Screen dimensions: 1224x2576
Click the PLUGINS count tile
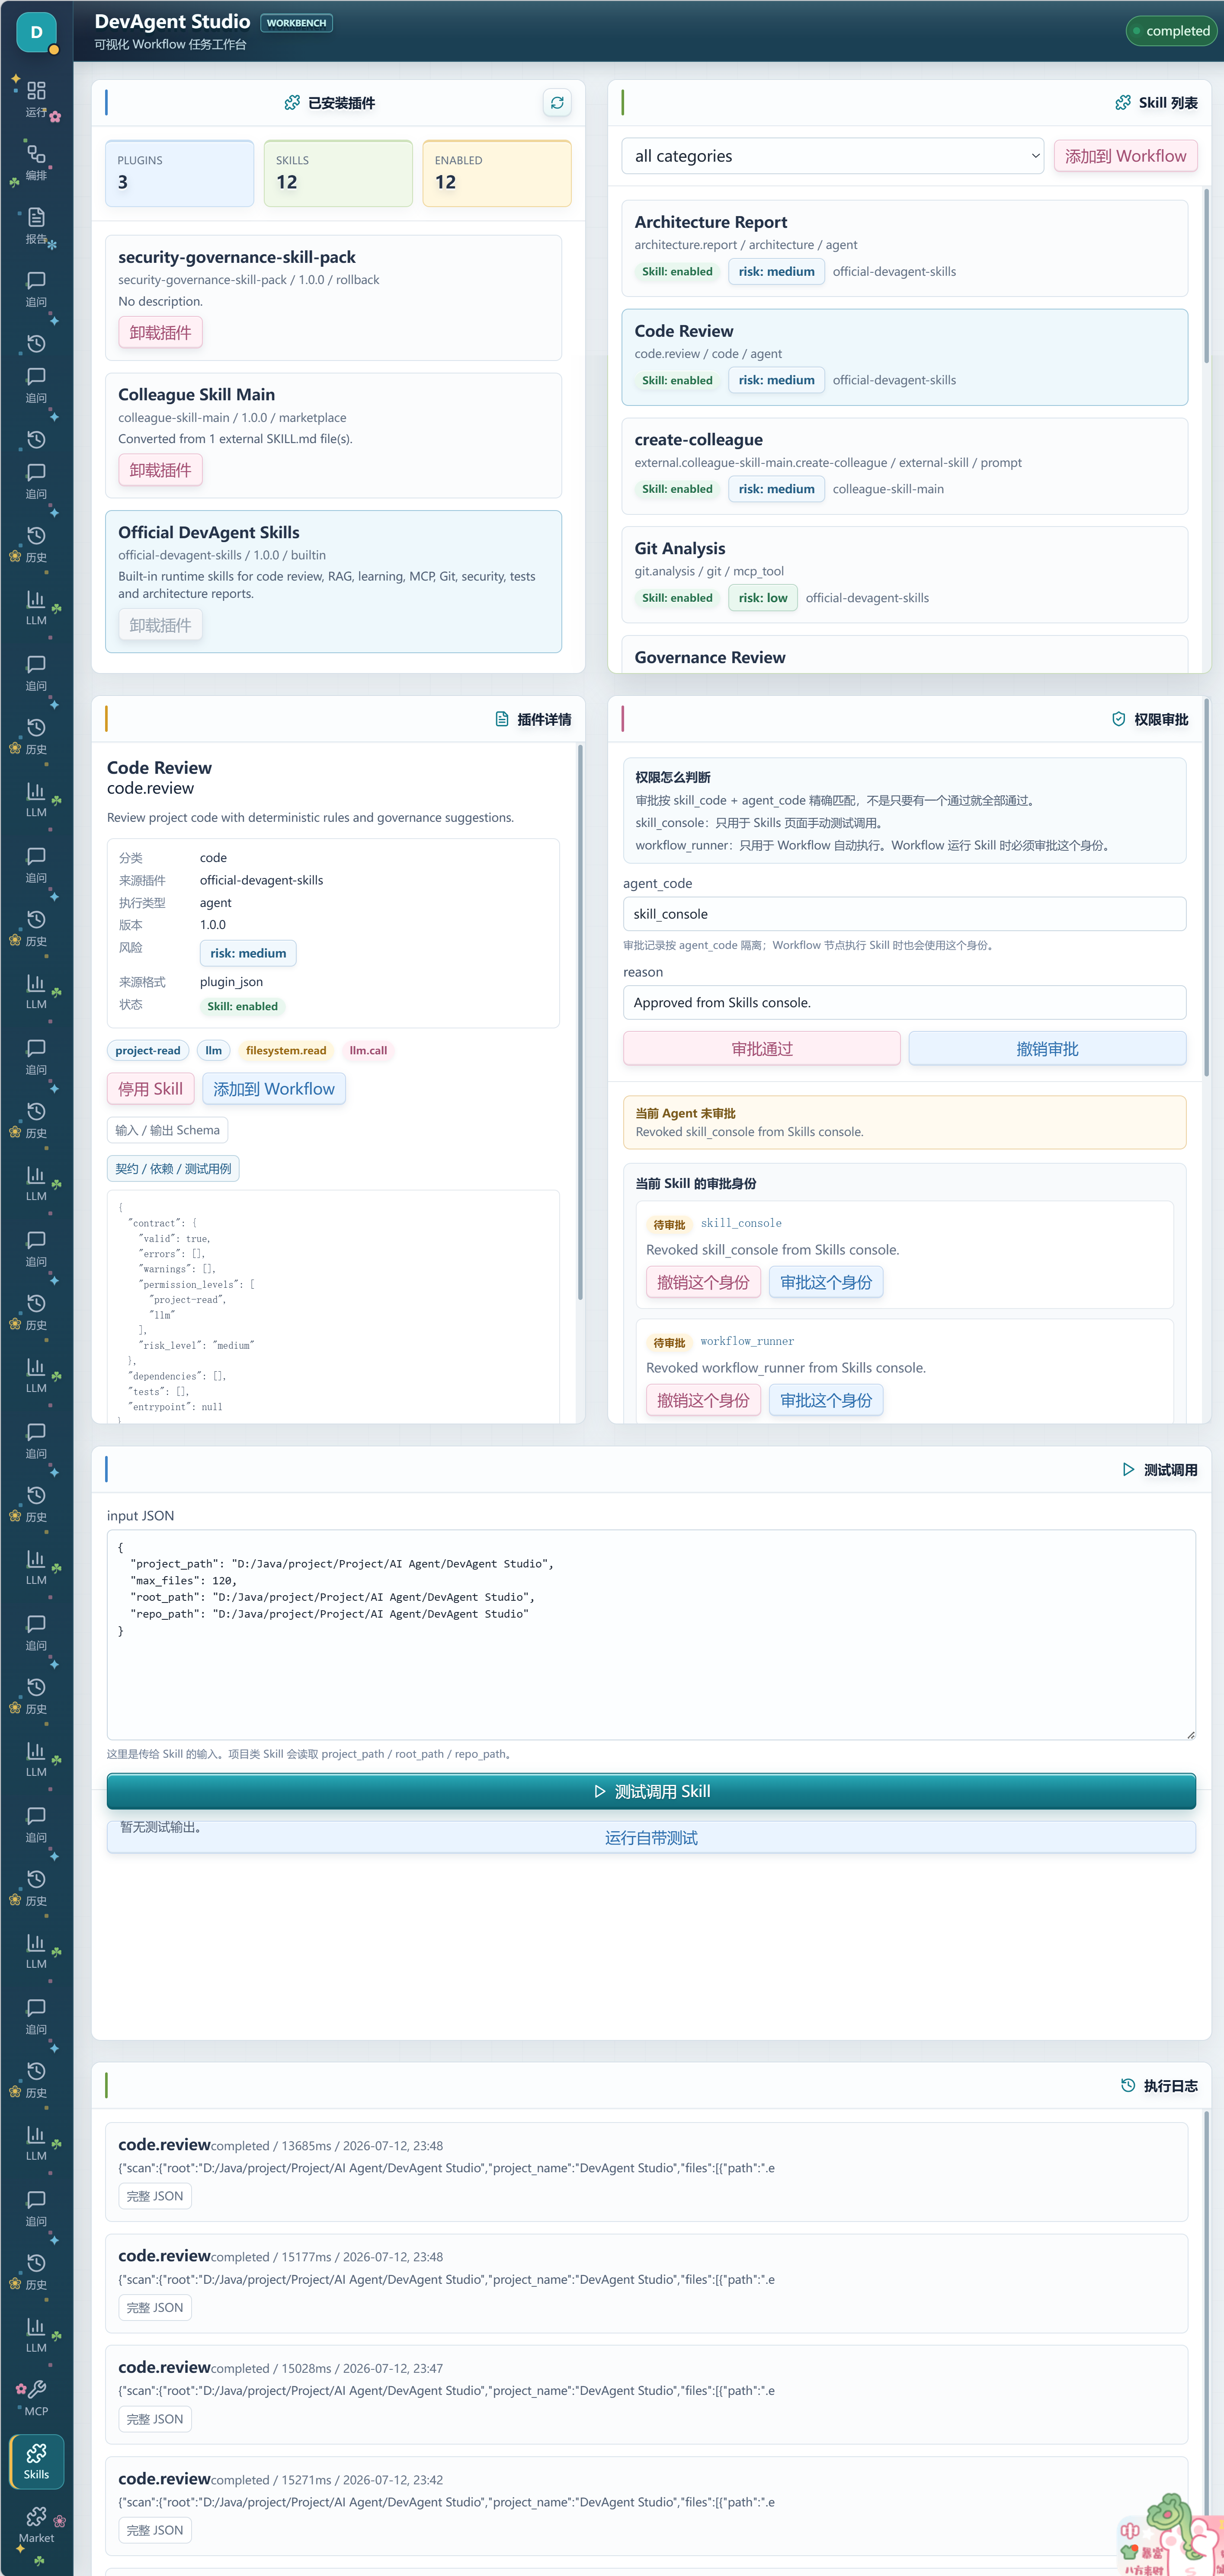(x=179, y=173)
